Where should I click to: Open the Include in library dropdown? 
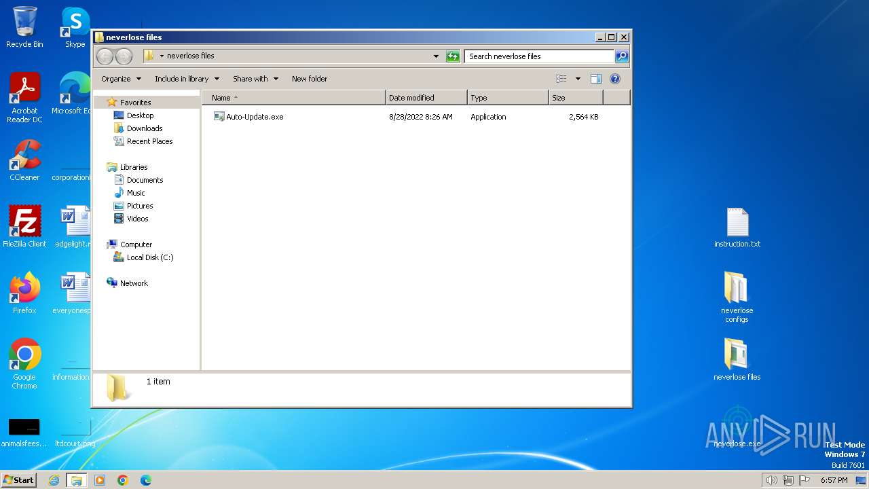click(x=187, y=79)
